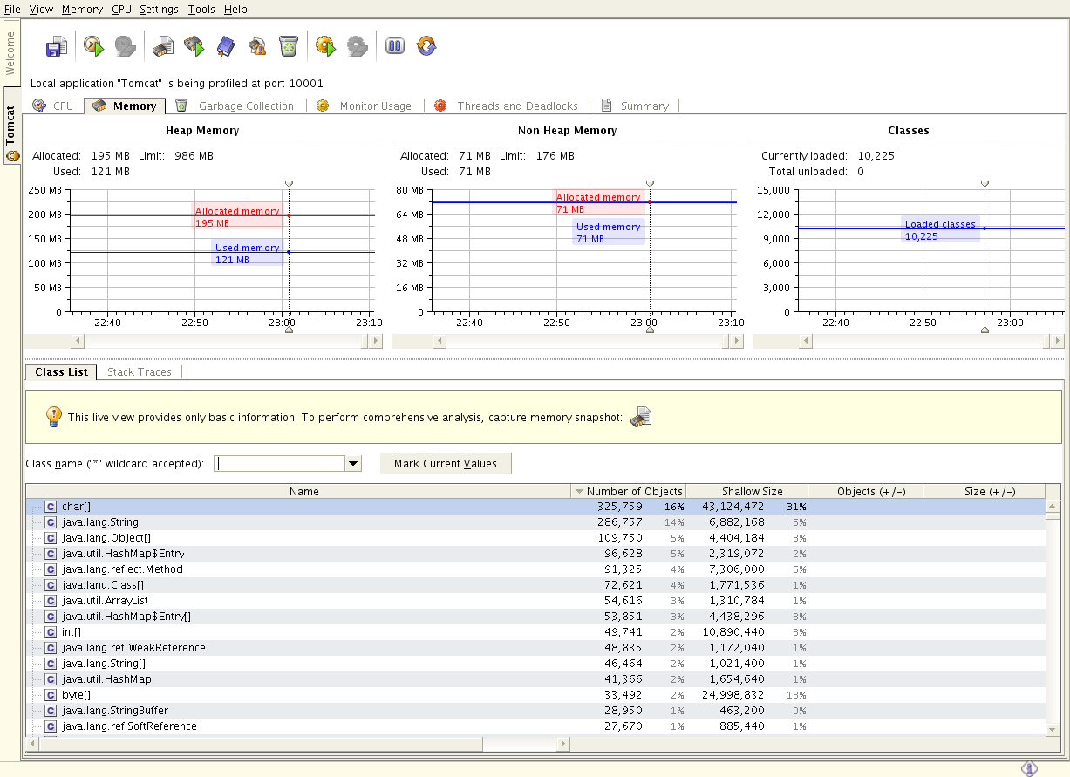Viewport: 1070px width, 777px height.
Task: Start monitor profiling gear play icon
Action: (325, 46)
